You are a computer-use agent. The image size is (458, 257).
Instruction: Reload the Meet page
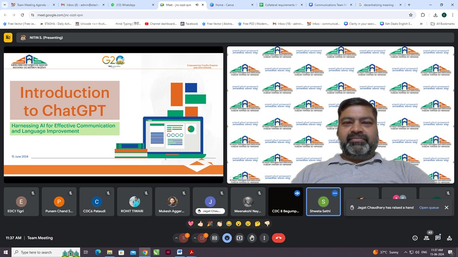click(x=22, y=15)
